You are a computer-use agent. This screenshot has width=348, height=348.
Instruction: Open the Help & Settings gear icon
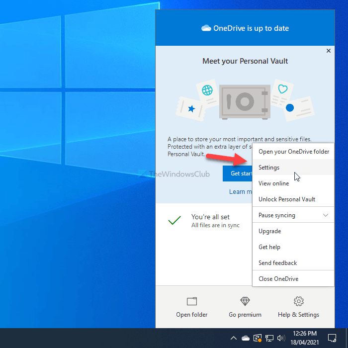click(298, 302)
